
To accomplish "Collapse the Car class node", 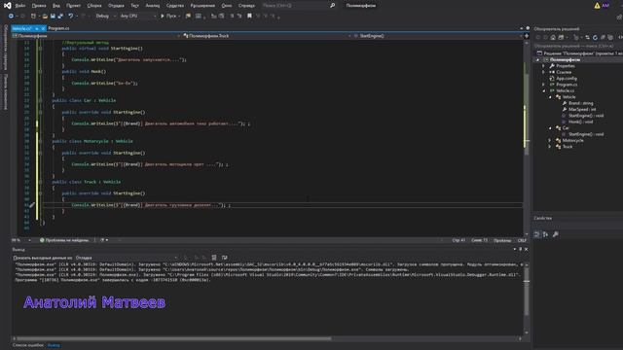I will (550, 127).
